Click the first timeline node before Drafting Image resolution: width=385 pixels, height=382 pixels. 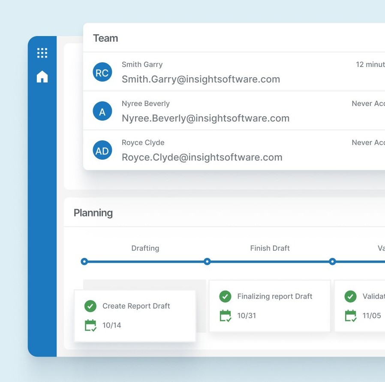click(84, 261)
